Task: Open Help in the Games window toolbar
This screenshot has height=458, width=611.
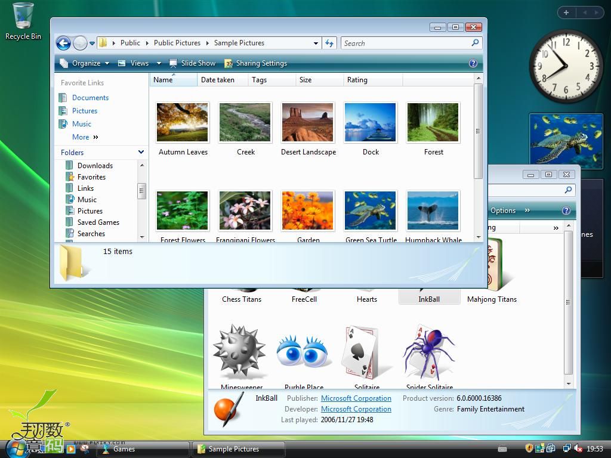Action: click(x=566, y=211)
